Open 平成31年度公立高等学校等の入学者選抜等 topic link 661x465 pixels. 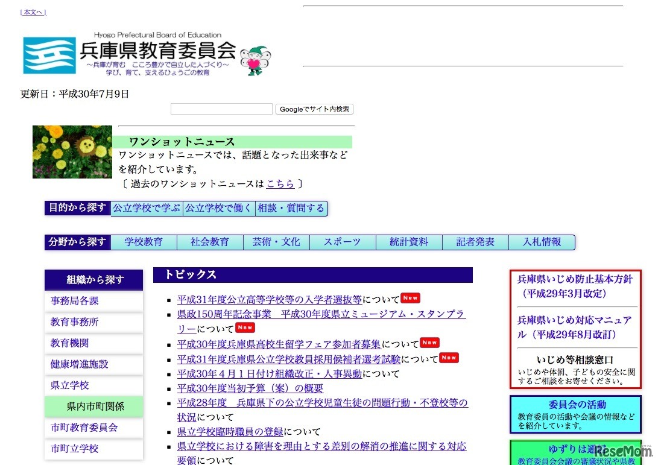(270, 299)
